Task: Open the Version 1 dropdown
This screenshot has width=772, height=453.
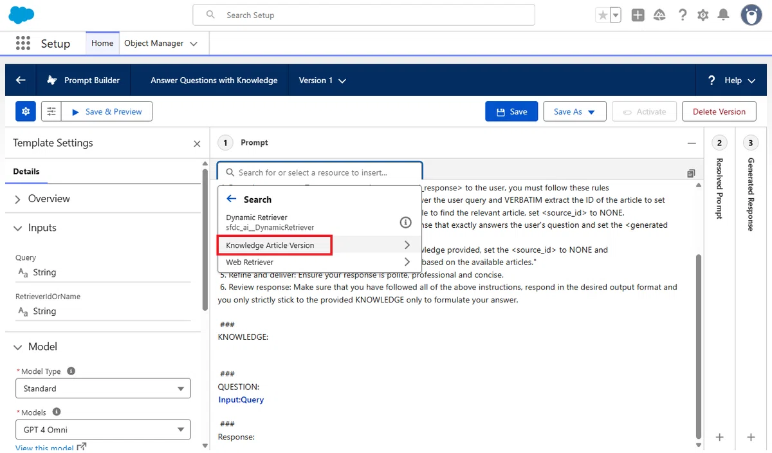Action: pyautogui.click(x=322, y=80)
